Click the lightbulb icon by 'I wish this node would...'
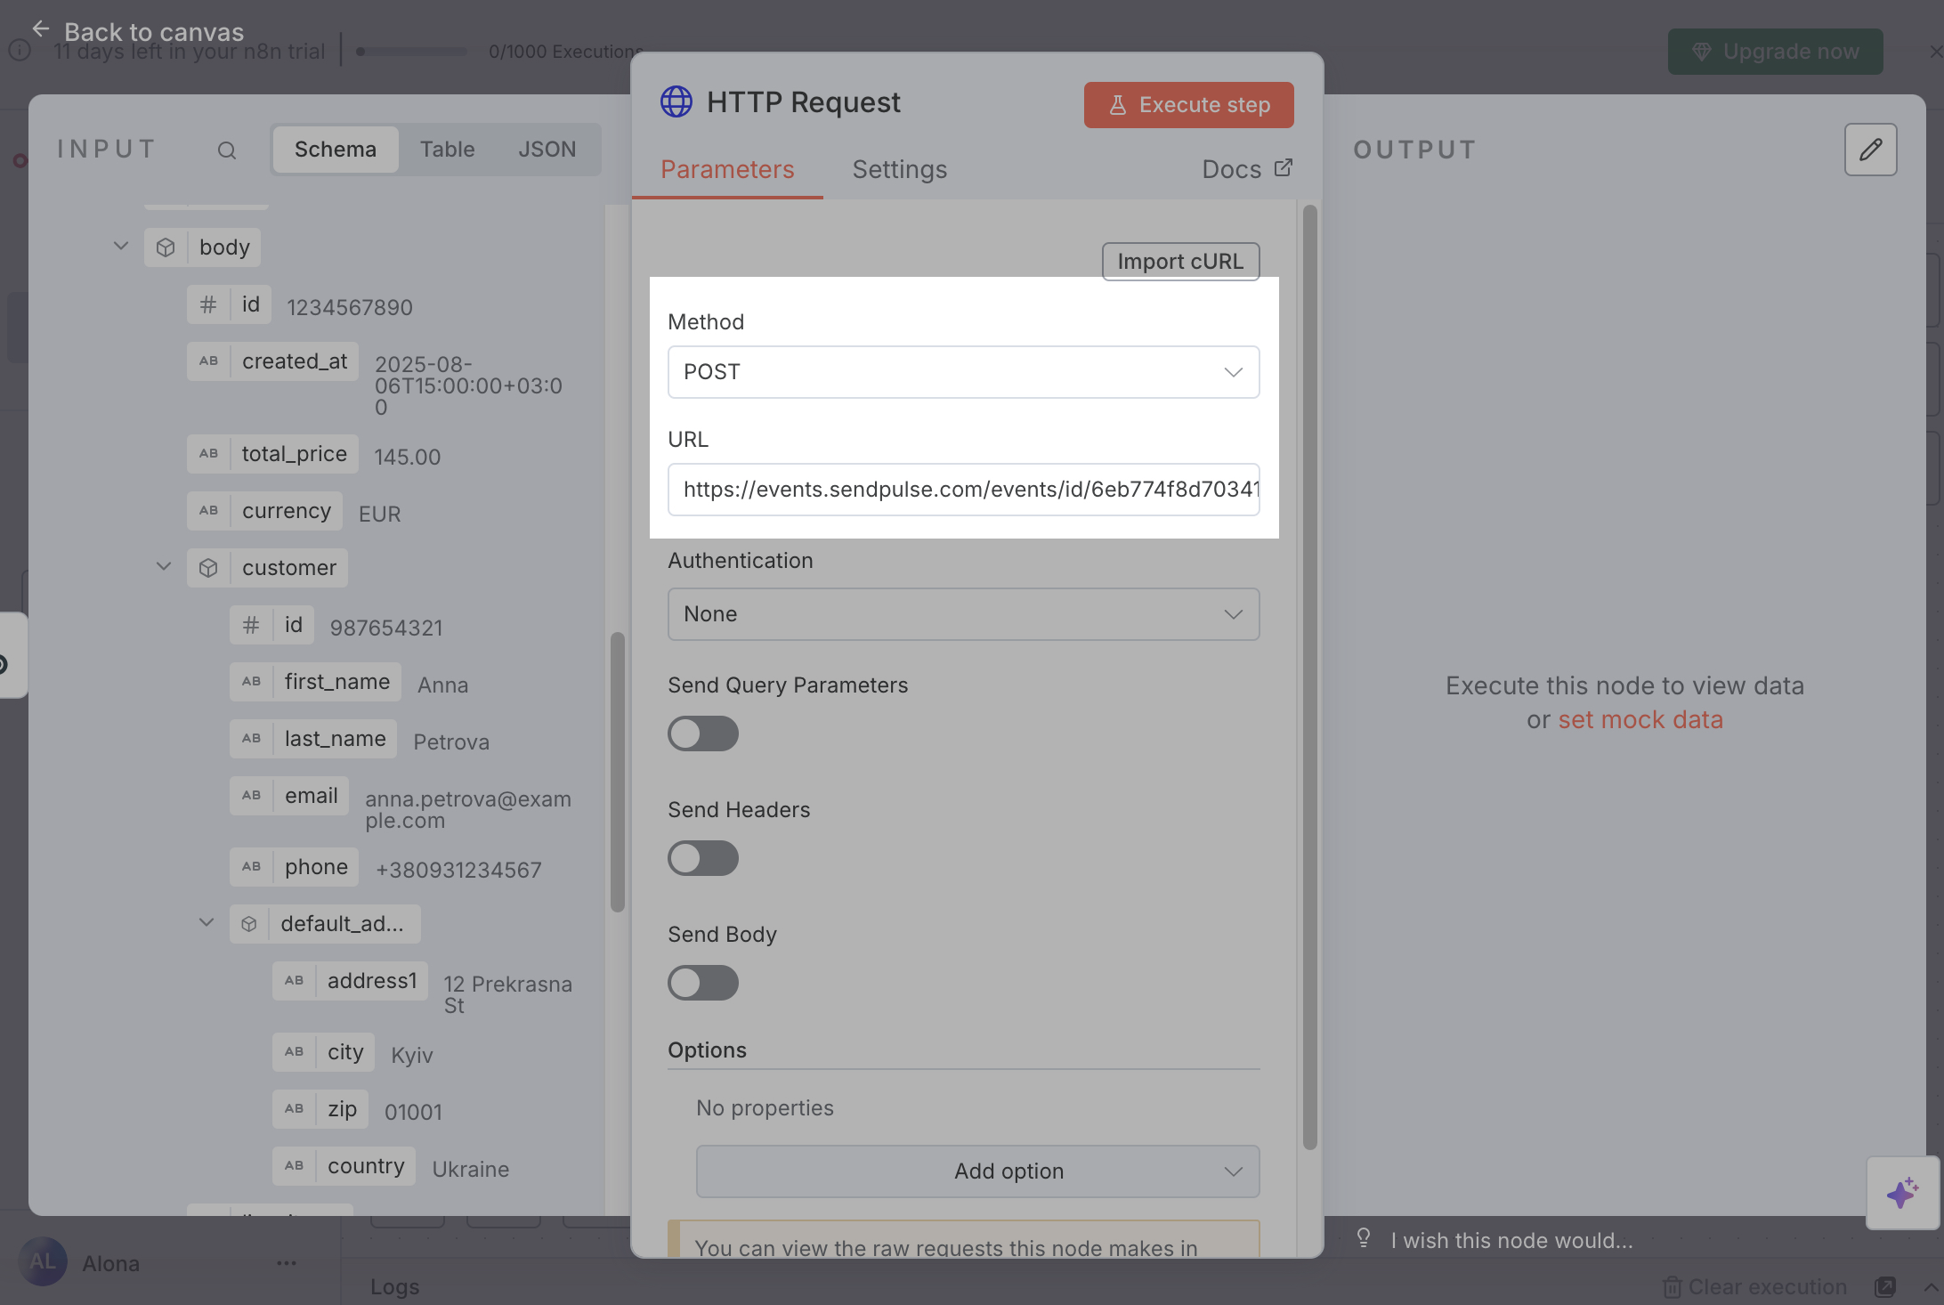 tap(1364, 1238)
